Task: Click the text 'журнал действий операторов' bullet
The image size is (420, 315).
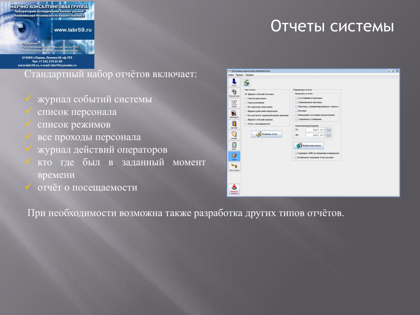Action: pos(102,149)
